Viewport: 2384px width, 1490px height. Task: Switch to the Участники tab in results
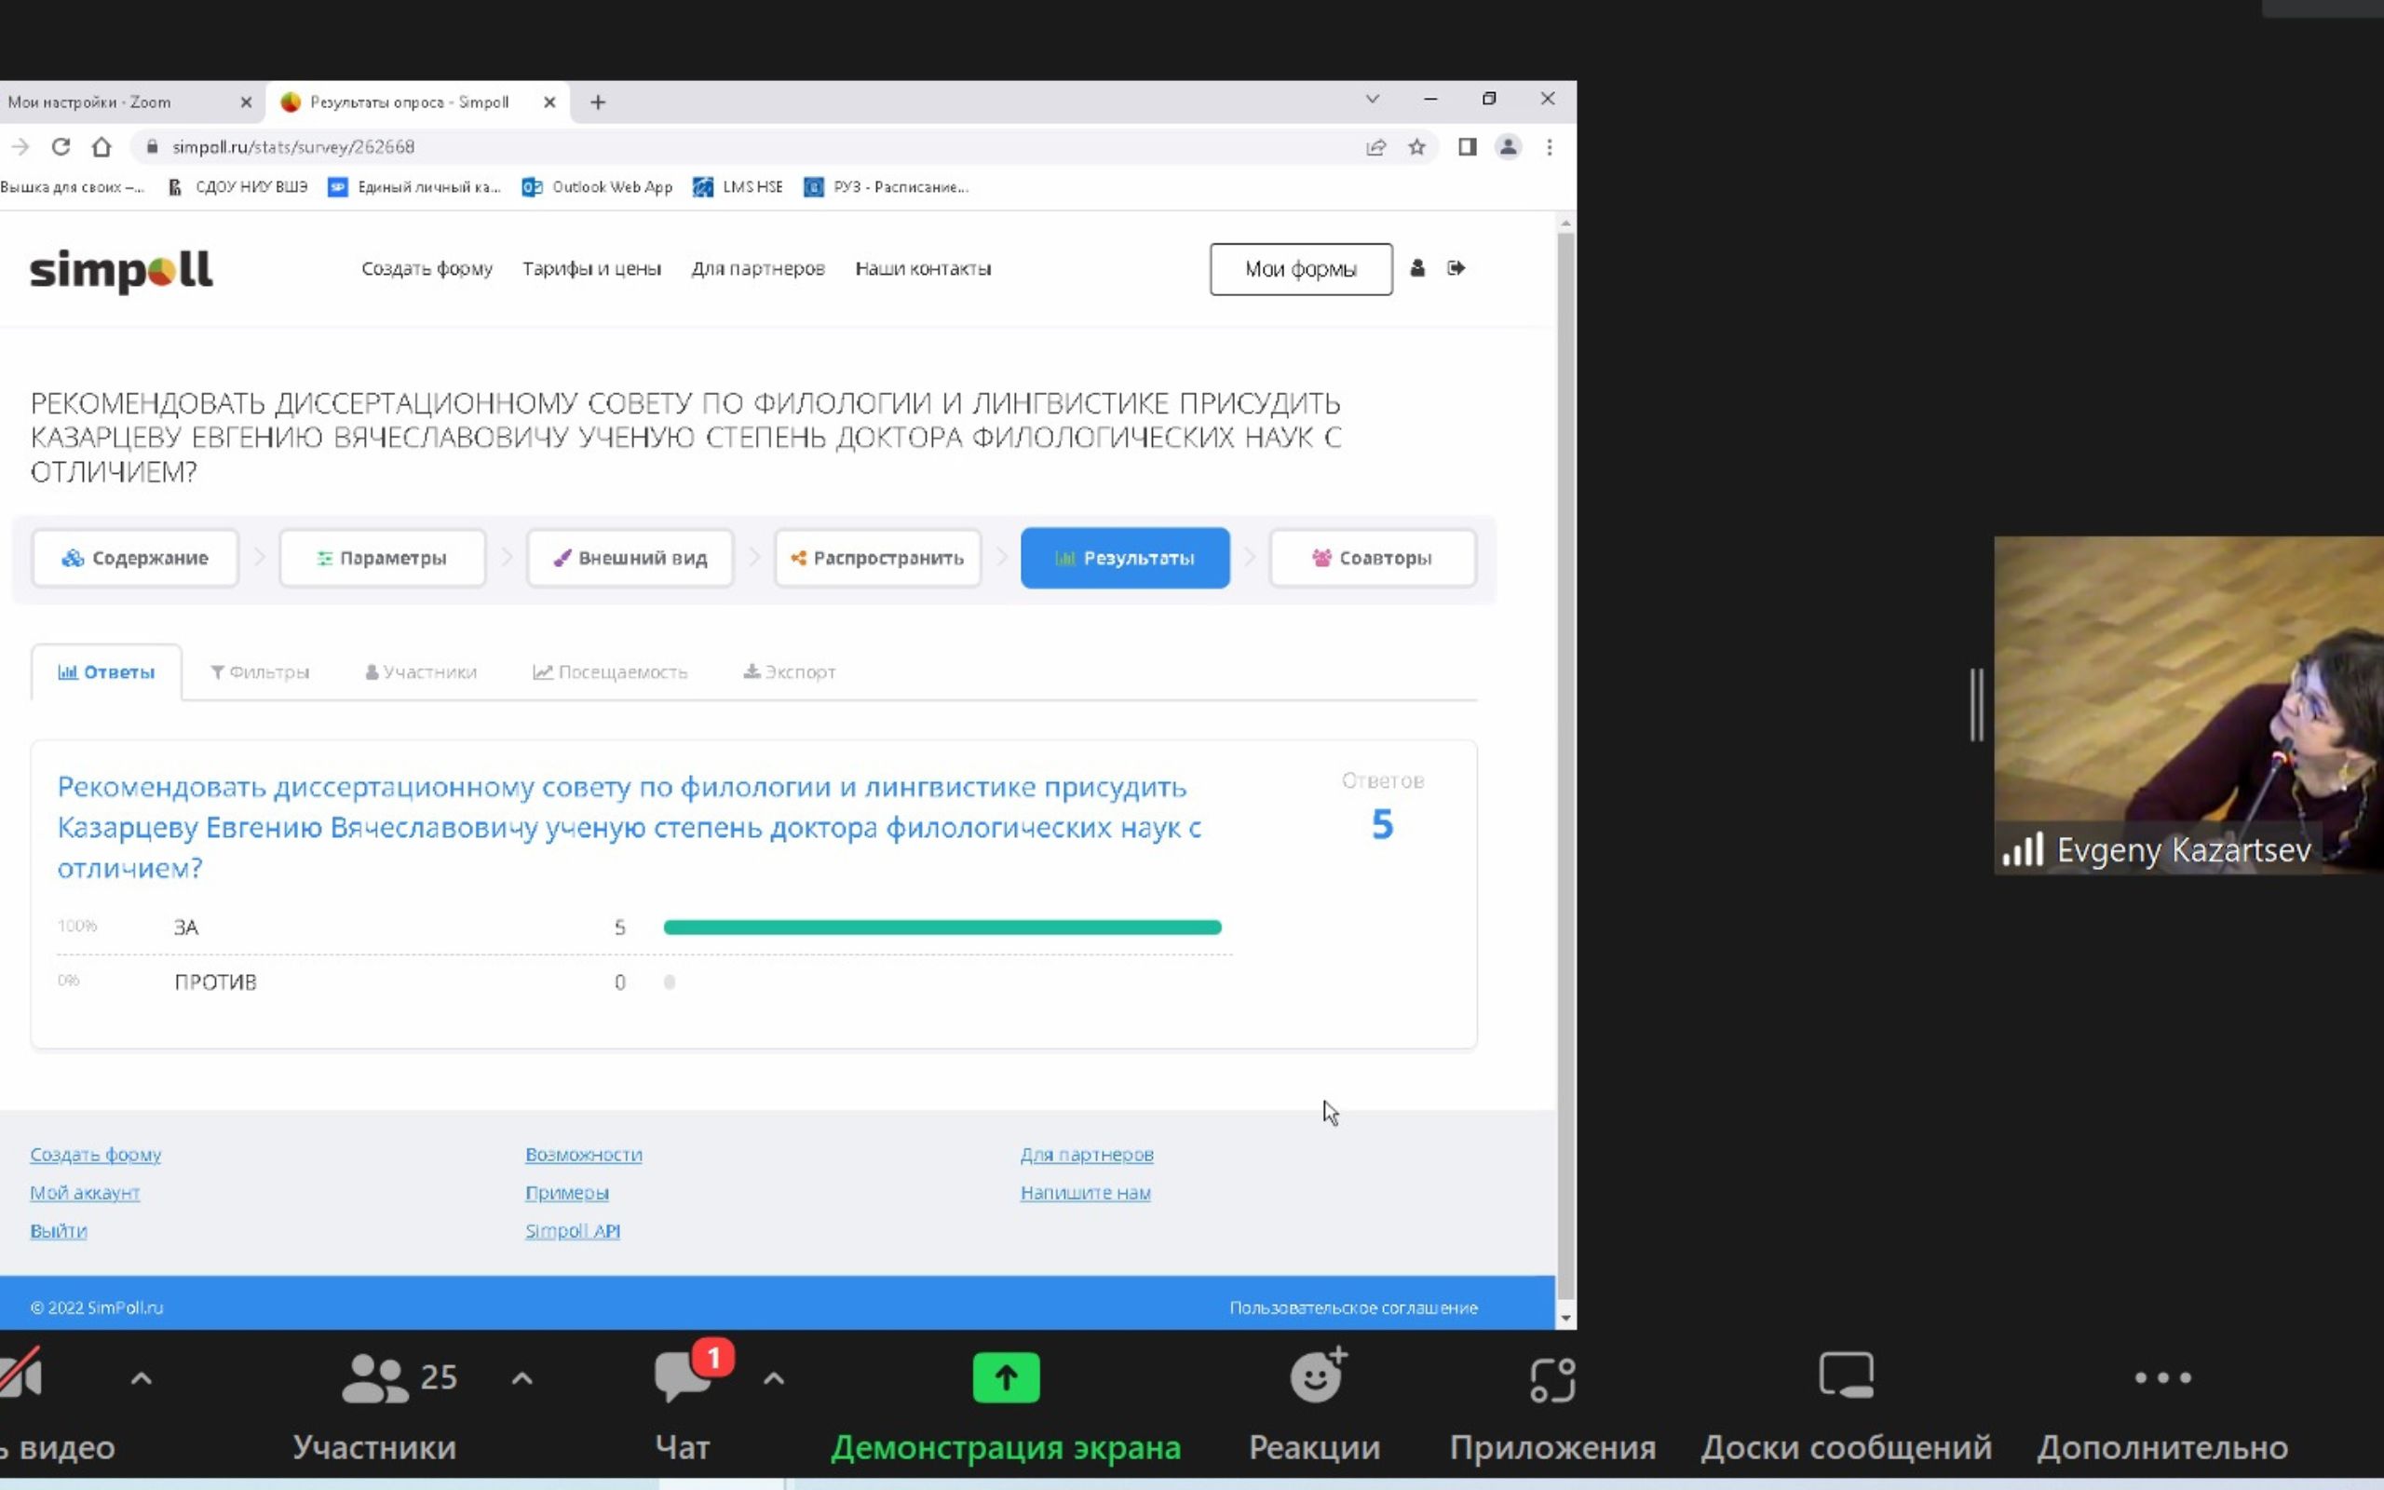click(x=421, y=672)
